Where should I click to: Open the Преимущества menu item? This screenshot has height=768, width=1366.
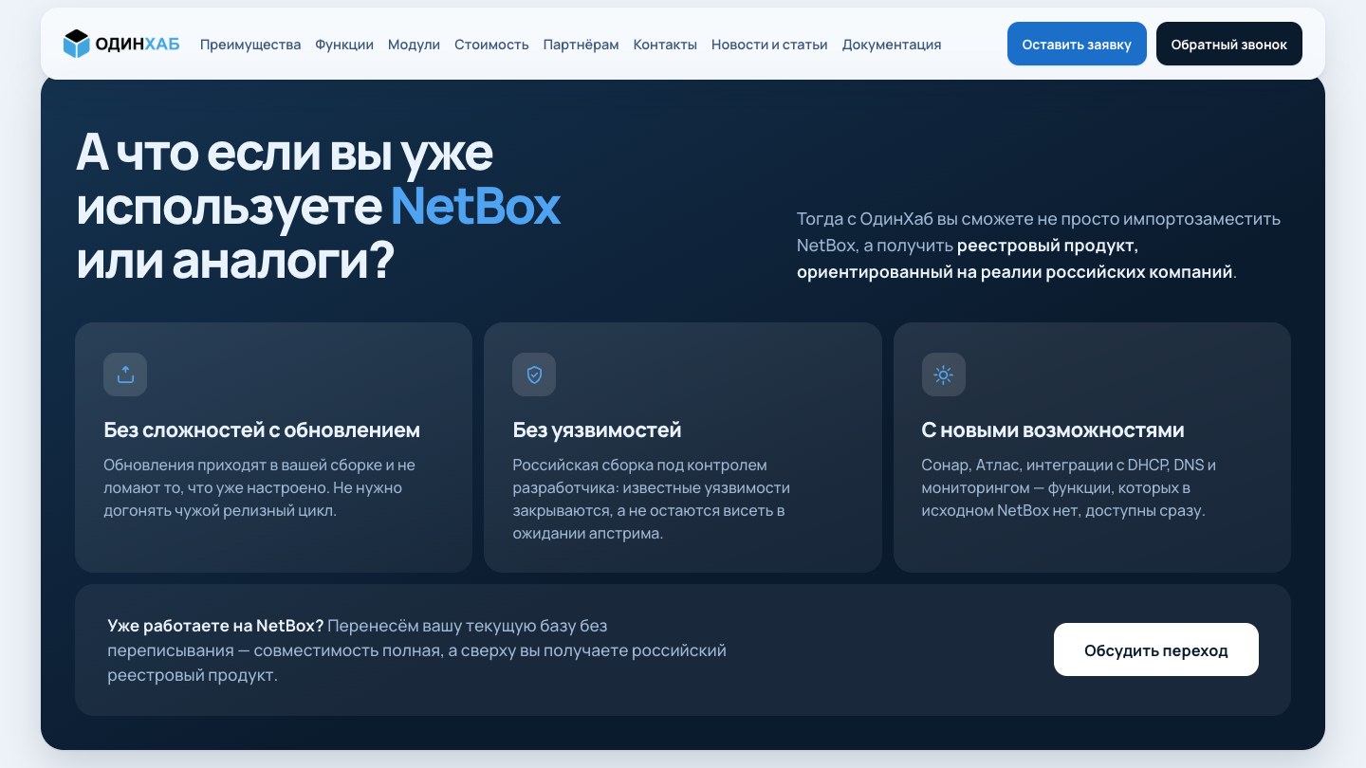(250, 45)
